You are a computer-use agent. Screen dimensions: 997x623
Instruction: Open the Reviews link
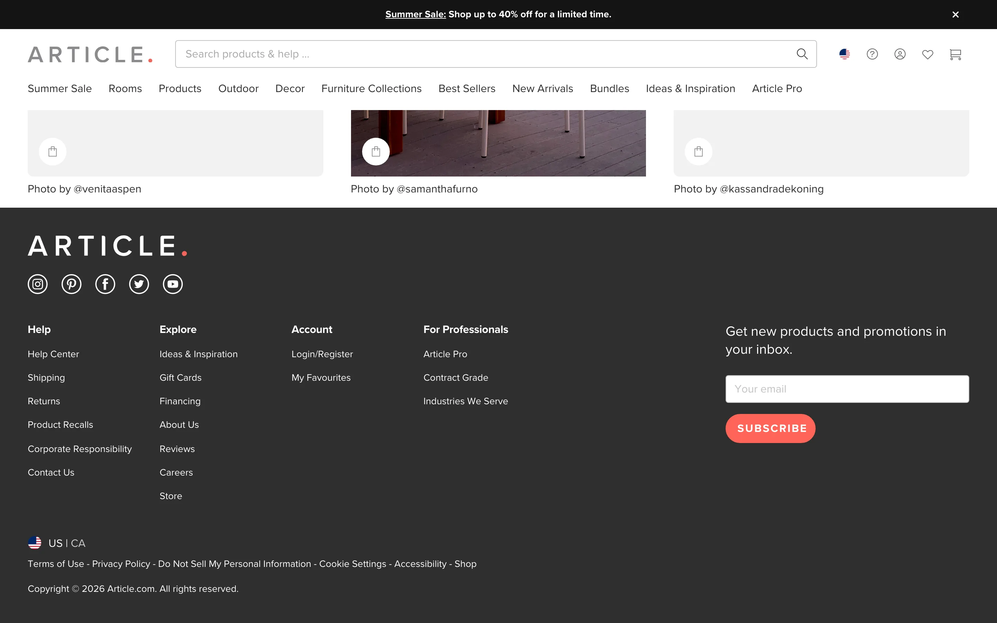tap(177, 449)
